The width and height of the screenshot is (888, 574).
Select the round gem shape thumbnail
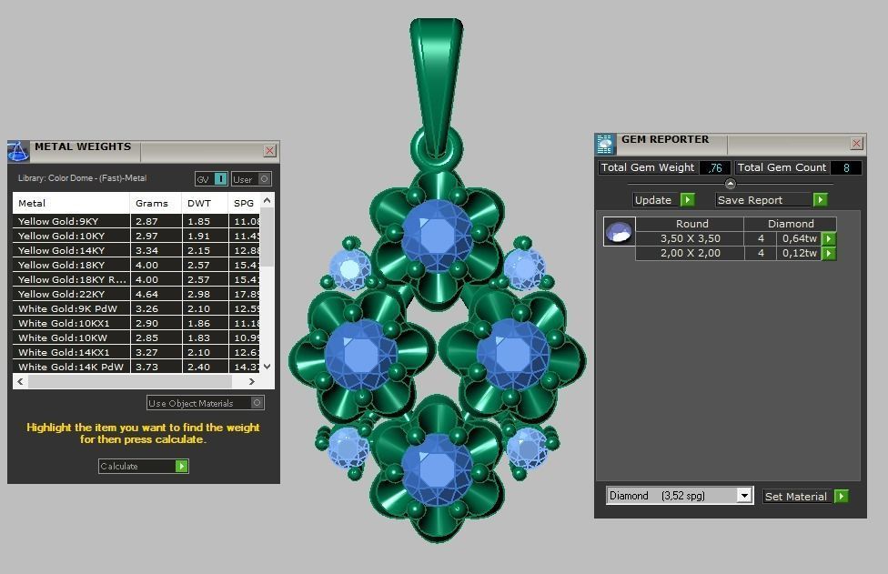point(619,231)
